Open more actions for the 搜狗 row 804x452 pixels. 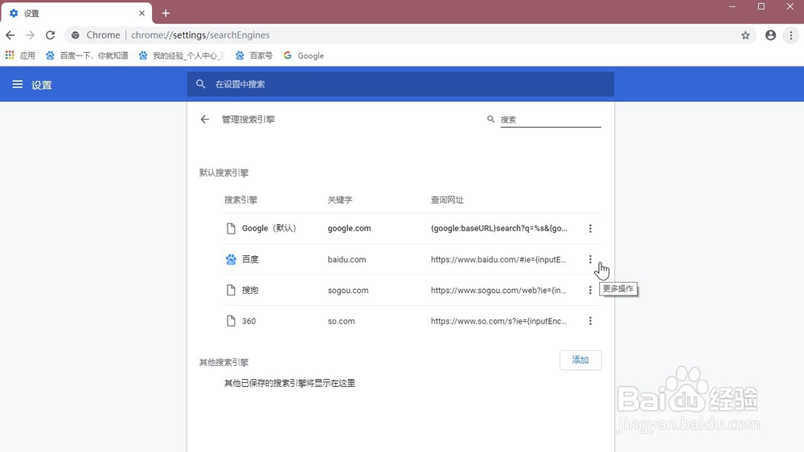click(590, 291)
